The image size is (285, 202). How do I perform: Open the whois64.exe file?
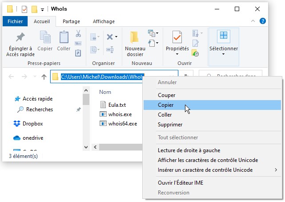tap(123, 123)
